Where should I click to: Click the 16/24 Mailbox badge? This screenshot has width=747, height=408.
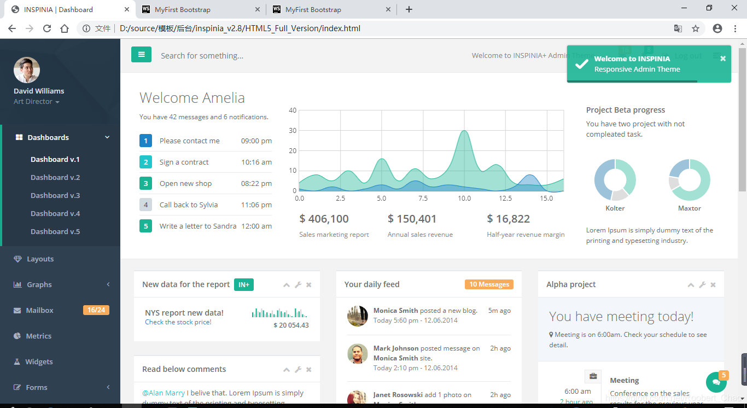pos(96,310)
